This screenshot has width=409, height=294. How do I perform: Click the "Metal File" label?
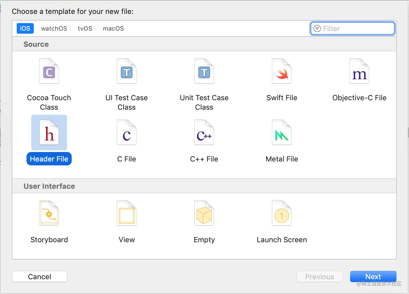point(282,159)
